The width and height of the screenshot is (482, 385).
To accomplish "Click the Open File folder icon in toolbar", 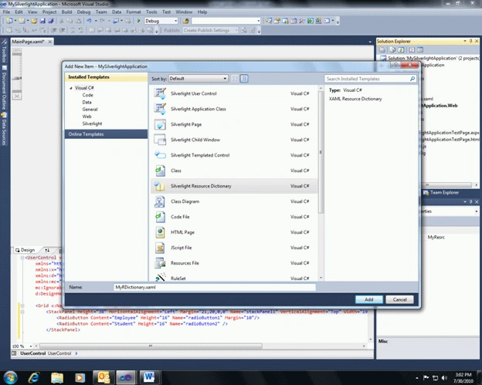I will pyautogui.click(x=34, y=21).
